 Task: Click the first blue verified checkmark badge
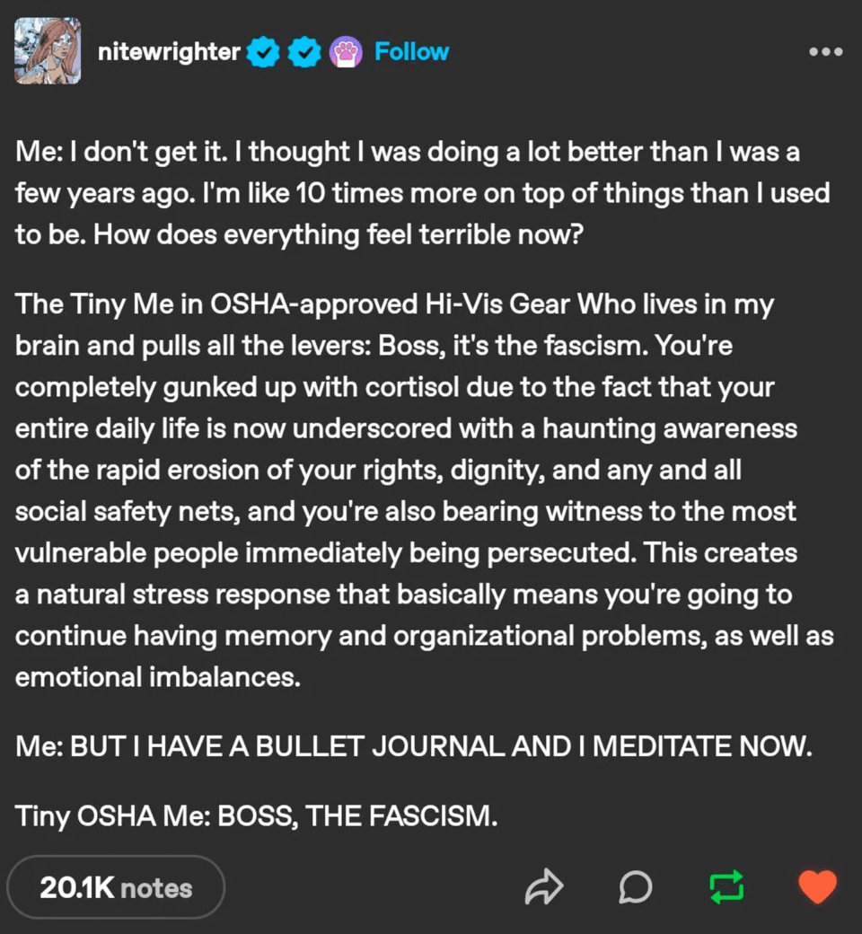(263, 52)
